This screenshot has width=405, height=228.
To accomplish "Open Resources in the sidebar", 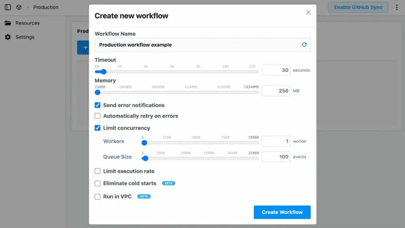I will point(27,23).
